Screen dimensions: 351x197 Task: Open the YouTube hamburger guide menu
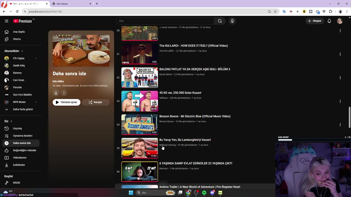click(7, 21)
